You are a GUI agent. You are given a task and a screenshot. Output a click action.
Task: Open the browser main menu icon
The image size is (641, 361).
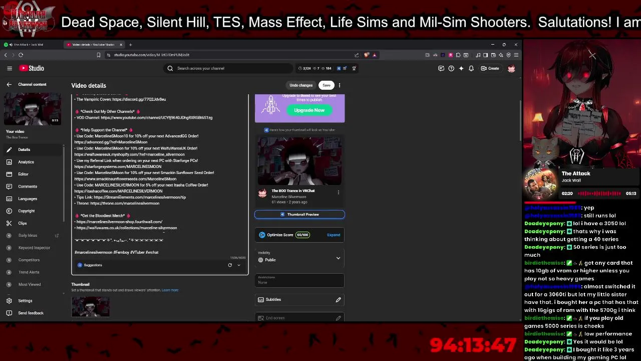click(x=516, y=55)
